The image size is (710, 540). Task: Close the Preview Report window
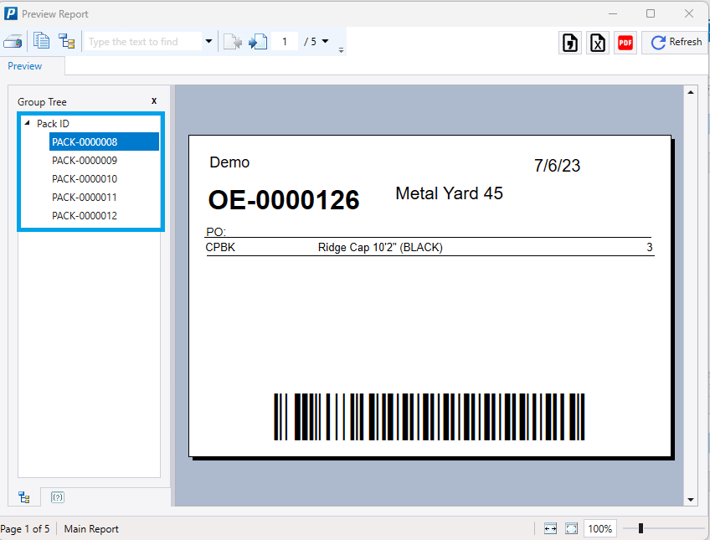(x=689, y=13)
